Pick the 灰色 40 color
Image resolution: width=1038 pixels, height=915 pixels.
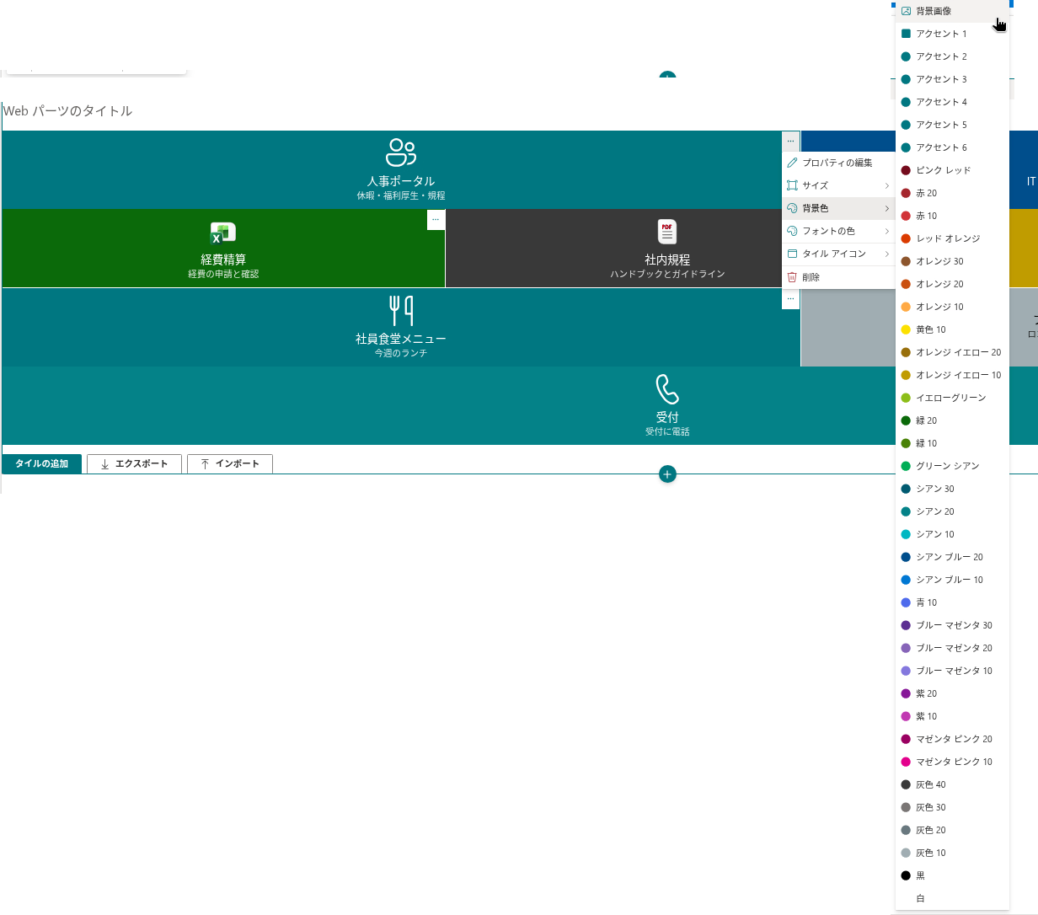click(x=952, y=784)
